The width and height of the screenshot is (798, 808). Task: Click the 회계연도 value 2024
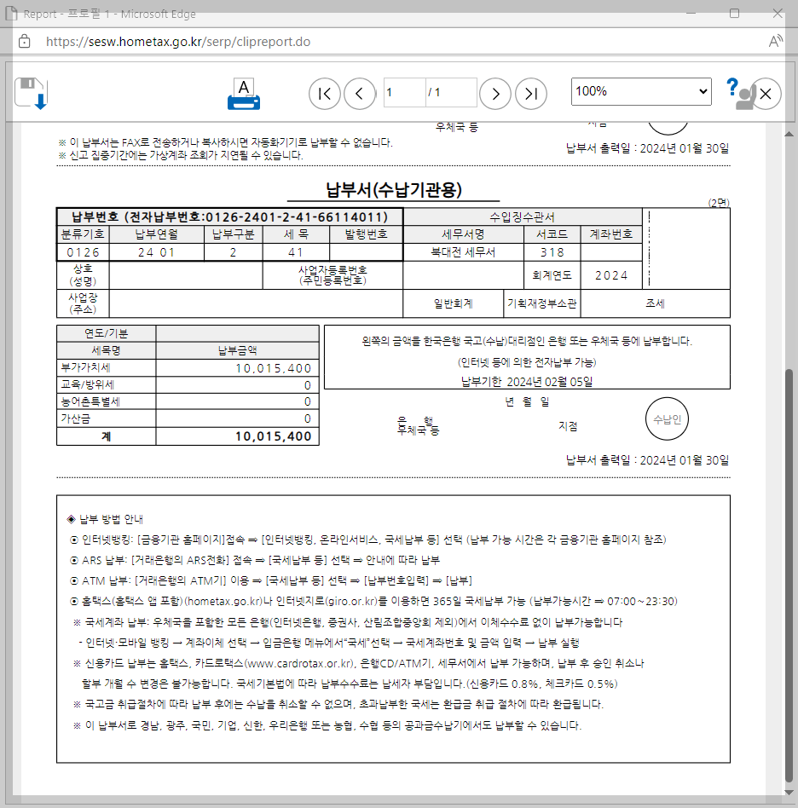pos(611,275)
